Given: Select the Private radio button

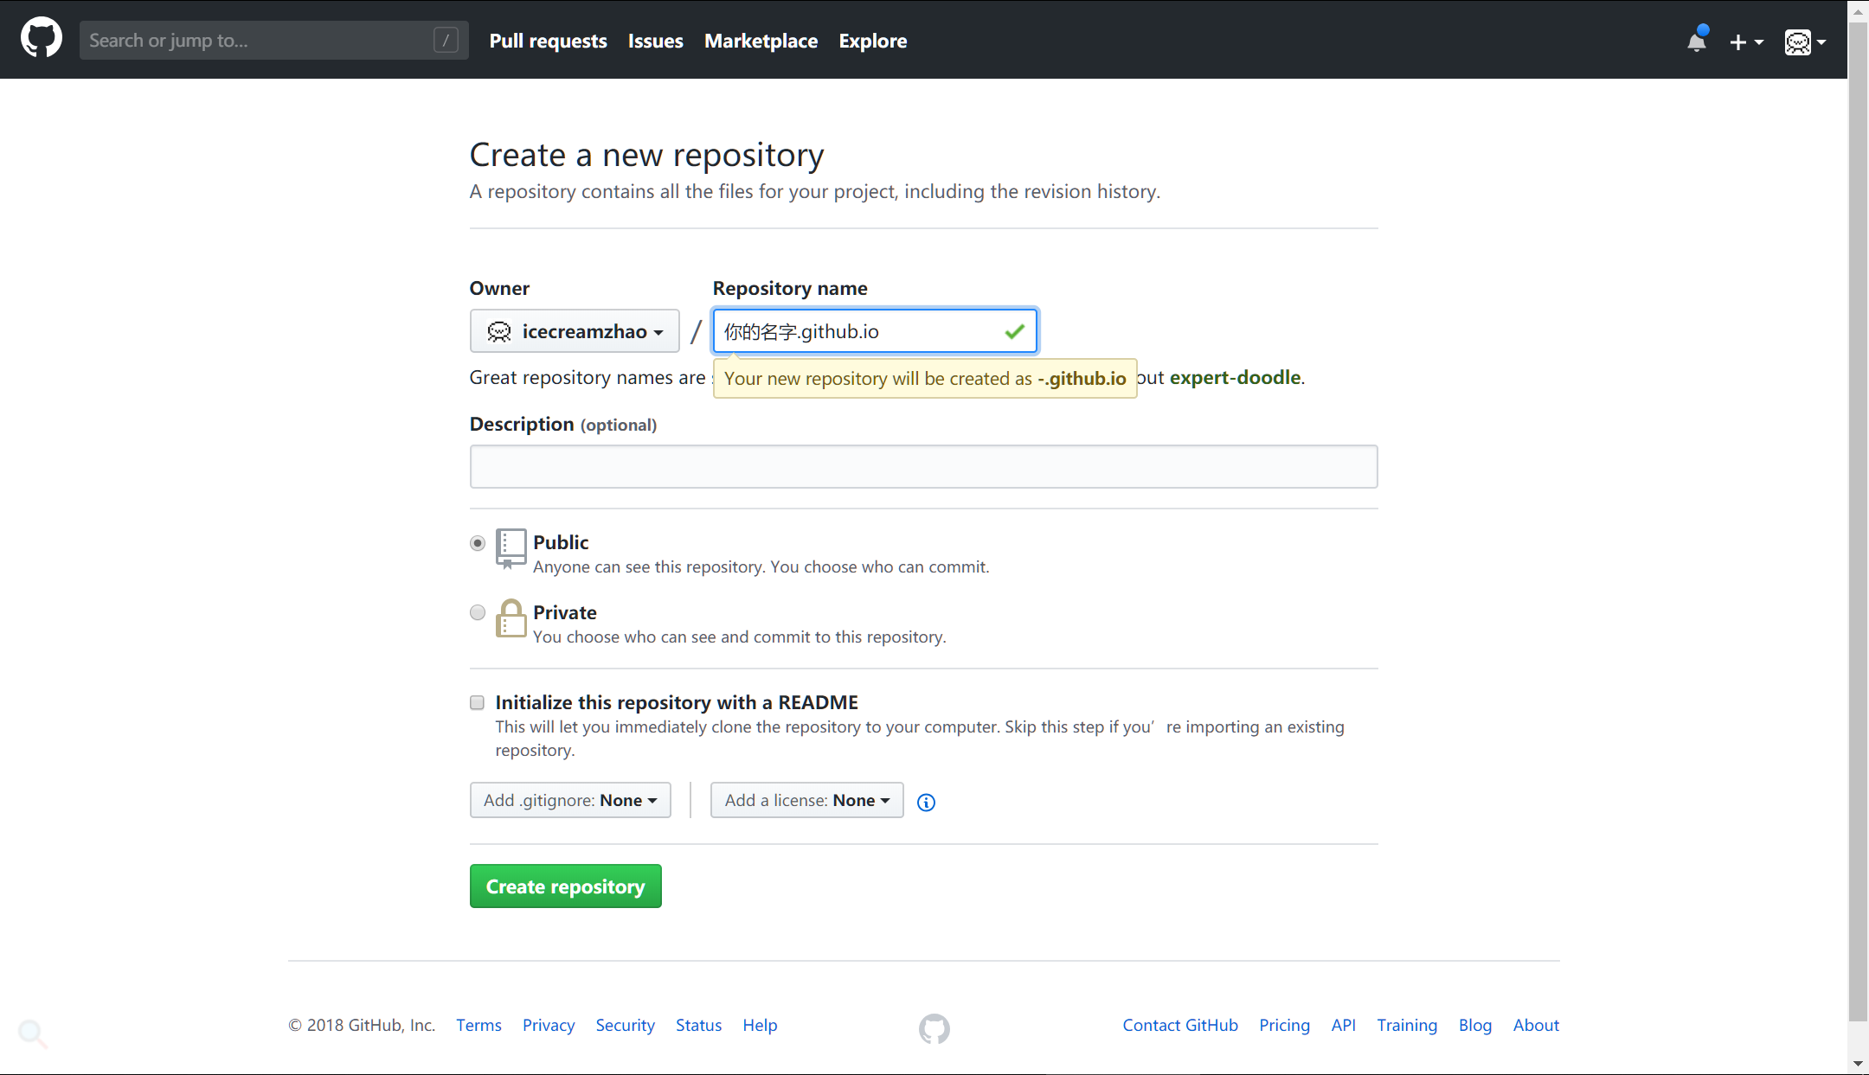Looking at the screenshot, I should [476, 613].
